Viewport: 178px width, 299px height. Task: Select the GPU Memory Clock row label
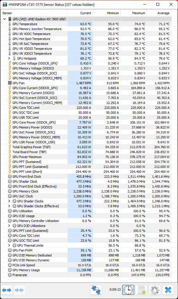pyautogui.click(x=25, y=191)
